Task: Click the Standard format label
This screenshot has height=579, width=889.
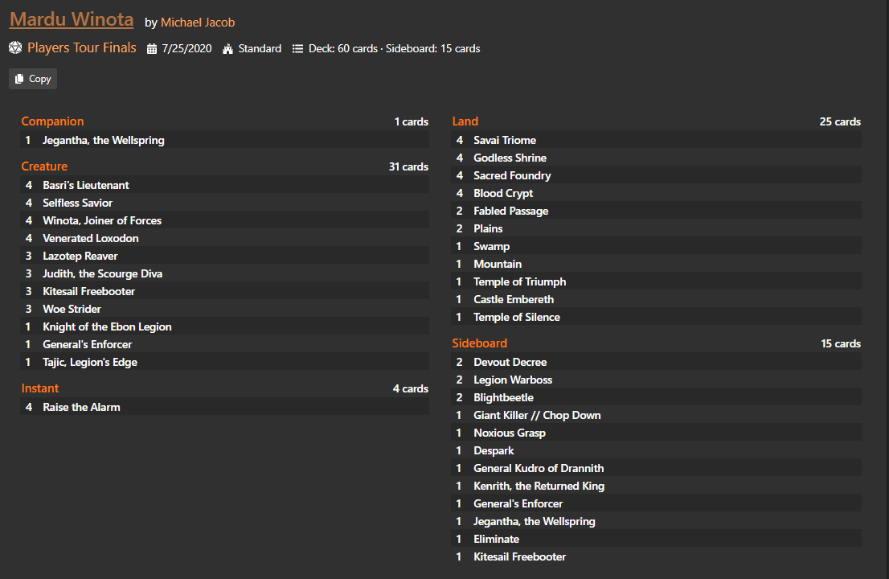Action: point(260,49)
